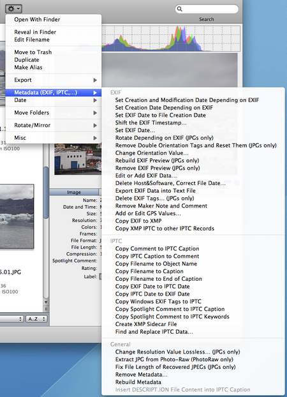Select Copy Spotlight Comment to IPTC Caption
Image resolution: width=287 pixels, height=397 pixels.
pyautogui.click(x=193, y=309)
